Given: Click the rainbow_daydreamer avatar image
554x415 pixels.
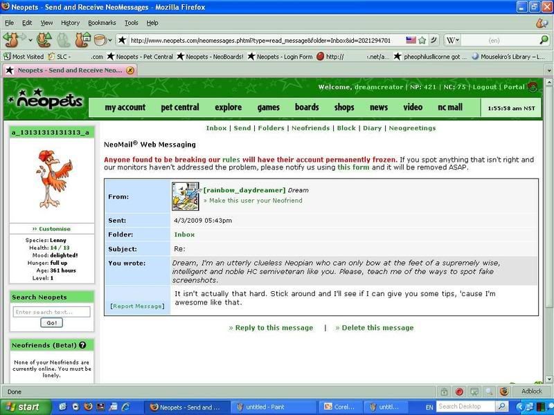Looking at the screenshot, I should [x=185, y=196].
